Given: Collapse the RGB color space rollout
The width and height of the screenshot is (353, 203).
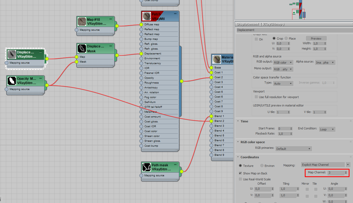Looking at the screenshot, I should [238, 142].
